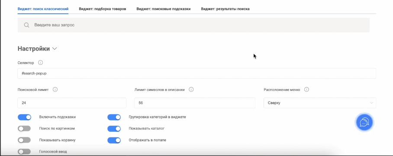Screen dimensions: 393x156
Task: Click the magnifier icon in search bar
Action: pyautogui.click(x=26, y=25)
